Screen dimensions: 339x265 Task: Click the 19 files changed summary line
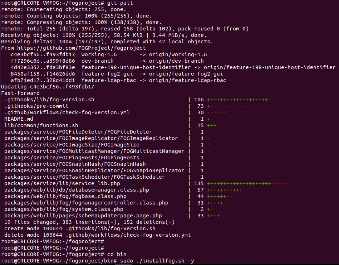89,222
